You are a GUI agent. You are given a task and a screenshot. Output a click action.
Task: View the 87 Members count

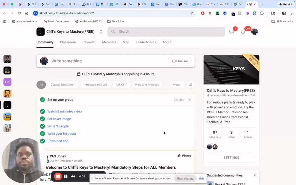point(215,134)
